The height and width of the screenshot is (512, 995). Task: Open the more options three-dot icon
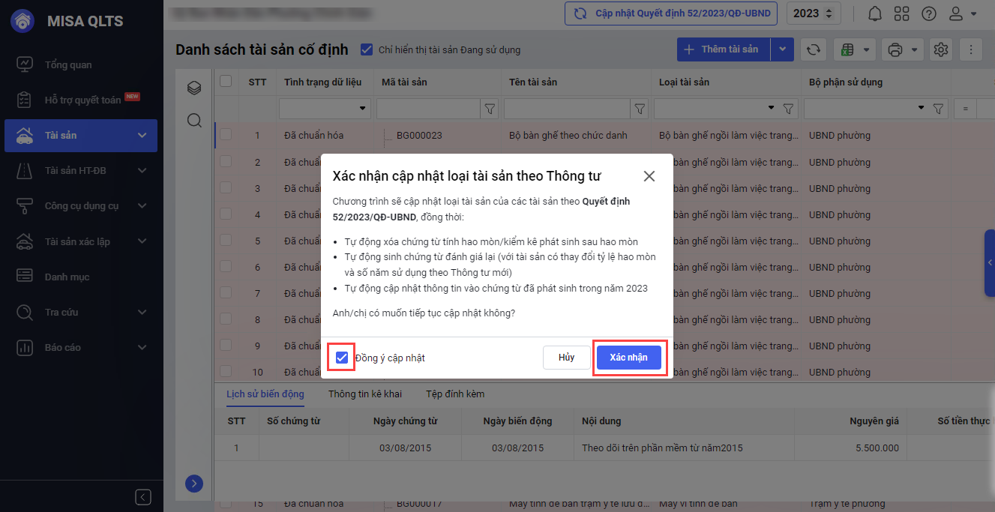pos(971,49)
